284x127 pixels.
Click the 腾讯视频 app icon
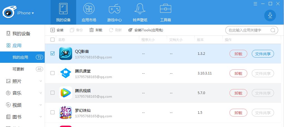[x=66, y=93]
